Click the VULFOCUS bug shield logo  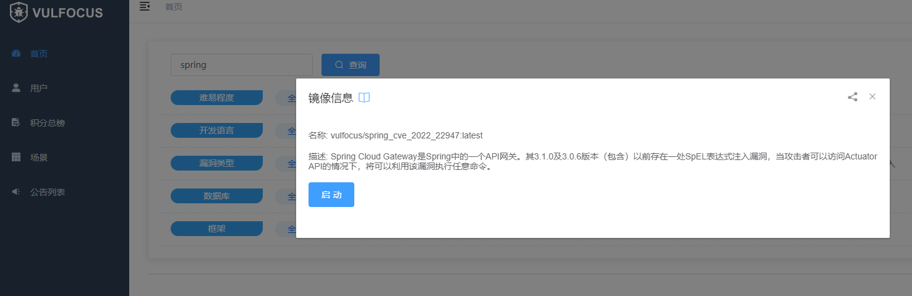19,12
